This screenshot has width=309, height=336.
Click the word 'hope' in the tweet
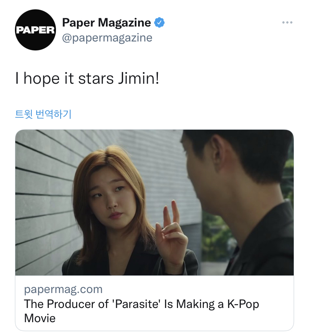pyautogui.click(x=41, y=79)
